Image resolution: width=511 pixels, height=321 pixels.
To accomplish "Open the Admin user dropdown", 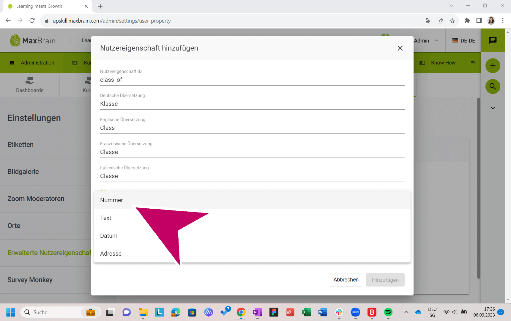I will pos(426,41).
